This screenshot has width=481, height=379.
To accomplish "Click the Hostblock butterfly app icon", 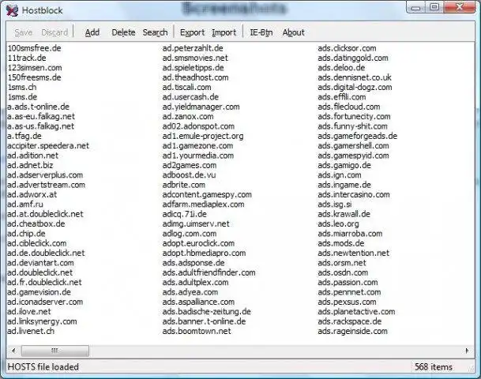I will point(13,10).
